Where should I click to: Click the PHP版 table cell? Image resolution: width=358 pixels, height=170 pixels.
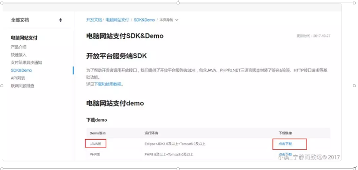[x=95, y=155]
